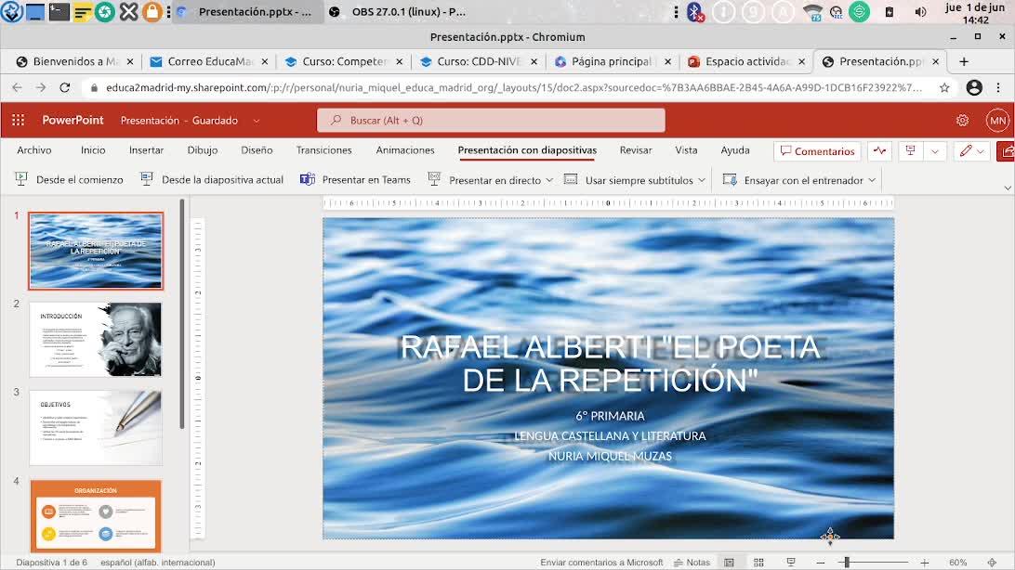Viewport: 1015px width, 570px height.
Task: Click the 60% zoom level
Action: coord(958,563)
